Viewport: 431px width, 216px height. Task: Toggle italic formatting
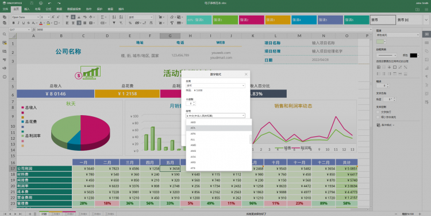tap(19, 23)
